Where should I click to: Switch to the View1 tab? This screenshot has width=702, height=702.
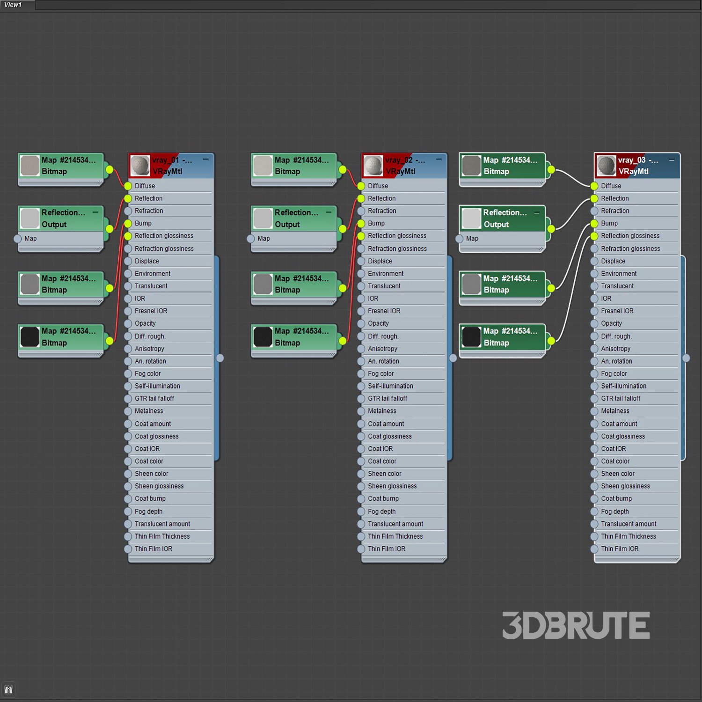pos(13,5)
